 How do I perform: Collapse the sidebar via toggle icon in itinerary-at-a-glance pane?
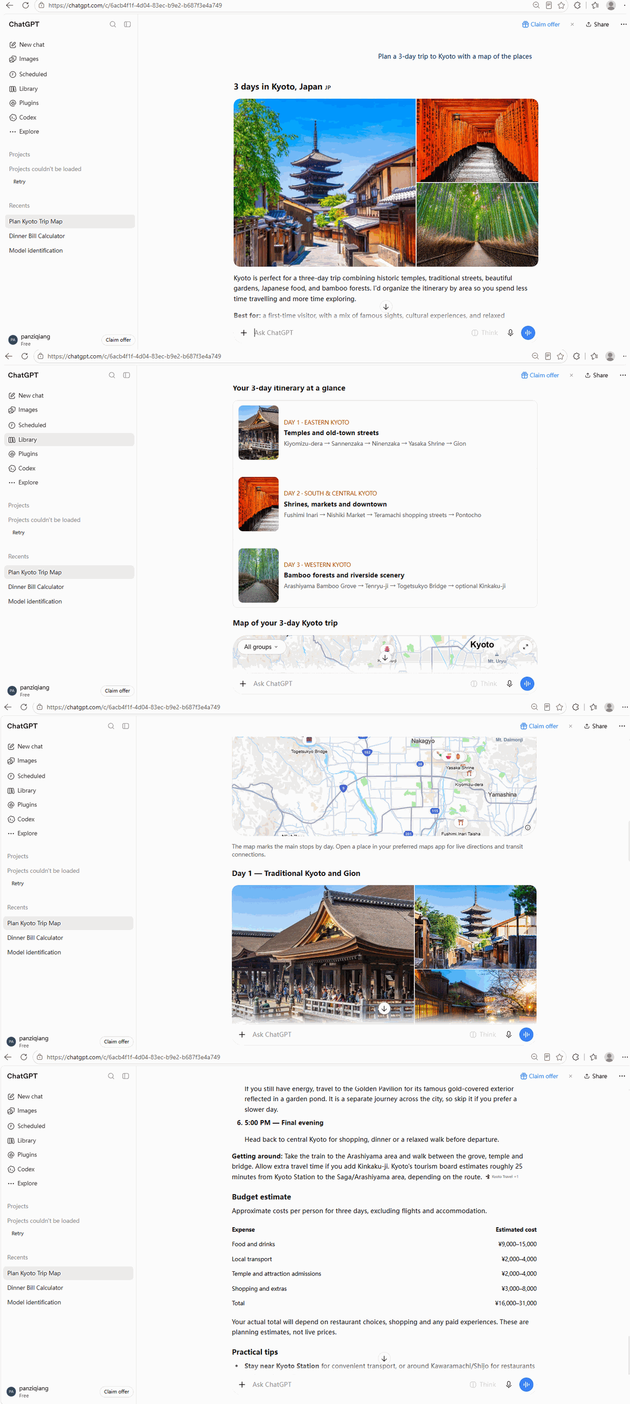click(127, 375)
